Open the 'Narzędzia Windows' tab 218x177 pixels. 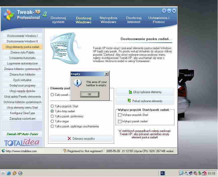pos(108,20)
